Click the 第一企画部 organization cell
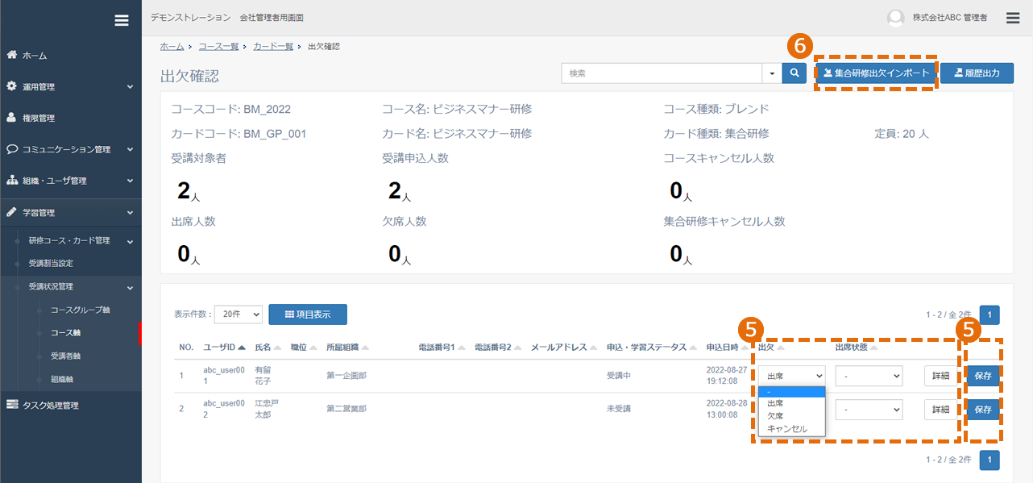The height and width of the screenshot is (483, 1033). [346, 376]
